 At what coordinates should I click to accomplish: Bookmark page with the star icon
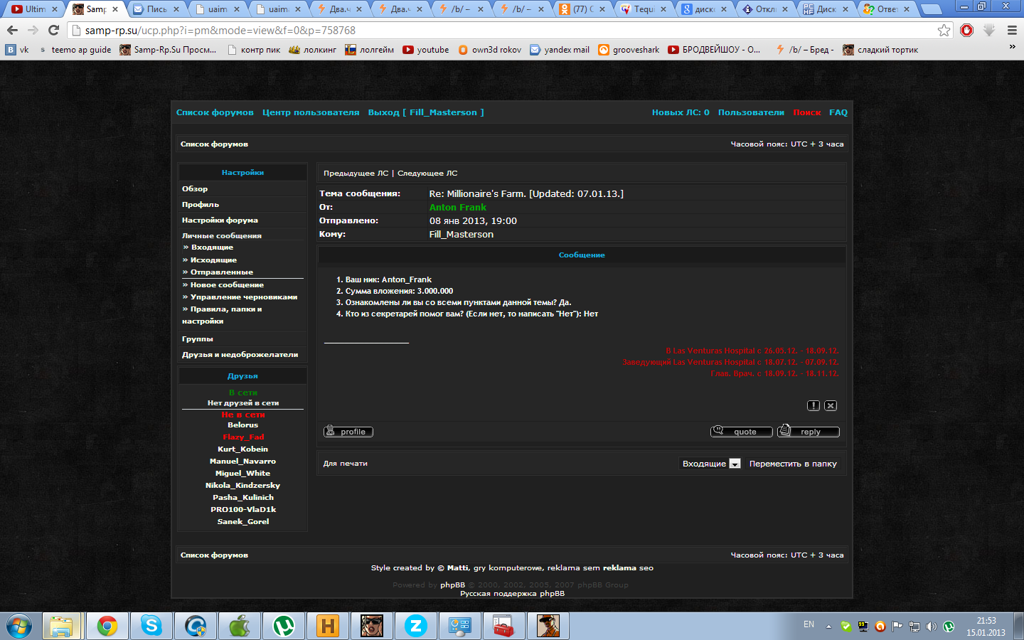pyautogui.click(x=944, y=30)
